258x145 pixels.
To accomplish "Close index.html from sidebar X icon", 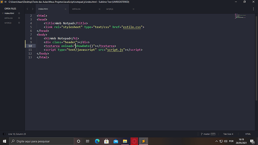I will (x=3, y=13).
